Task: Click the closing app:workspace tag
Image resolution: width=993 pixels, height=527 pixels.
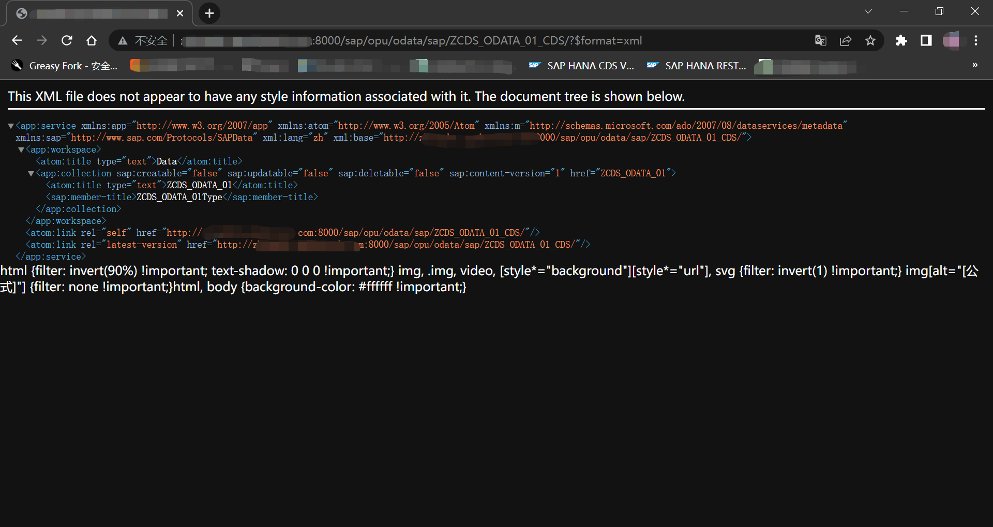Action: click(66, 221)
